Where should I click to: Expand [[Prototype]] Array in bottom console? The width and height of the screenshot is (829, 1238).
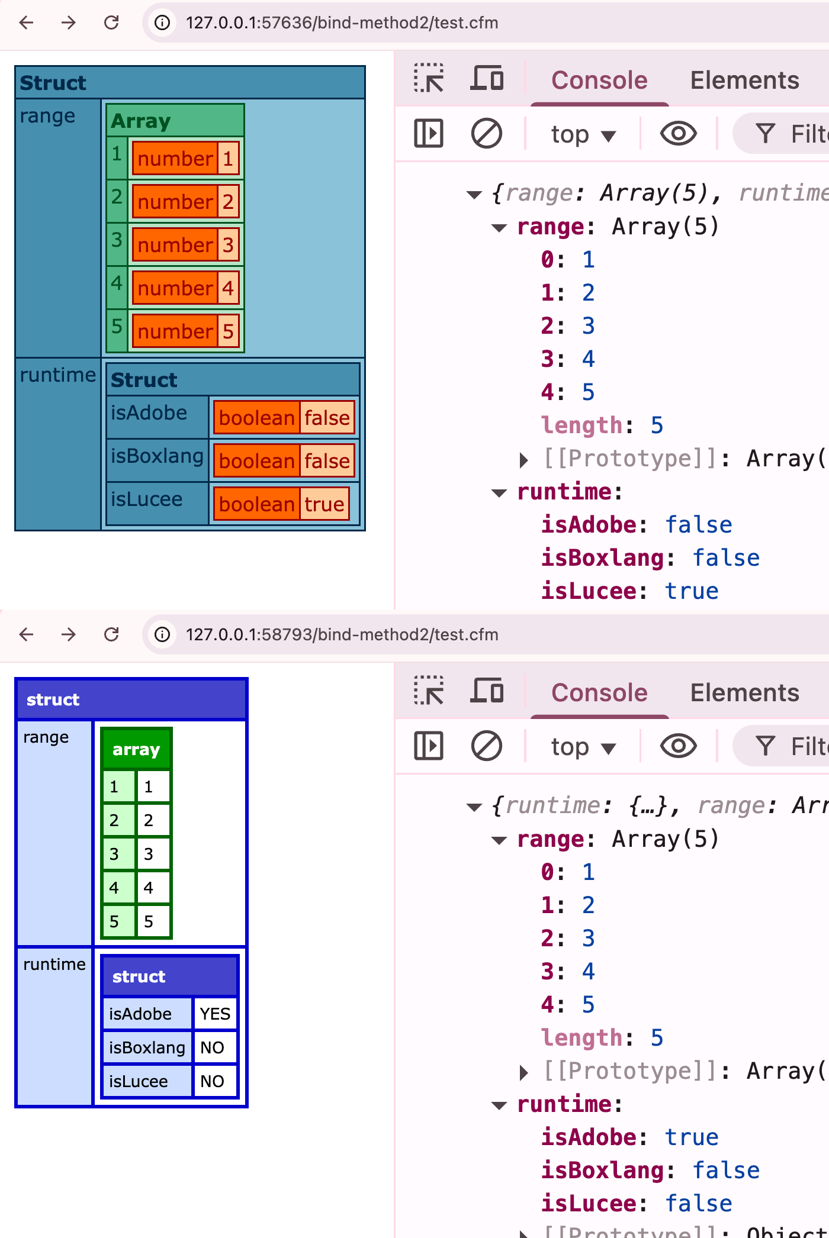pos(523,1072)
